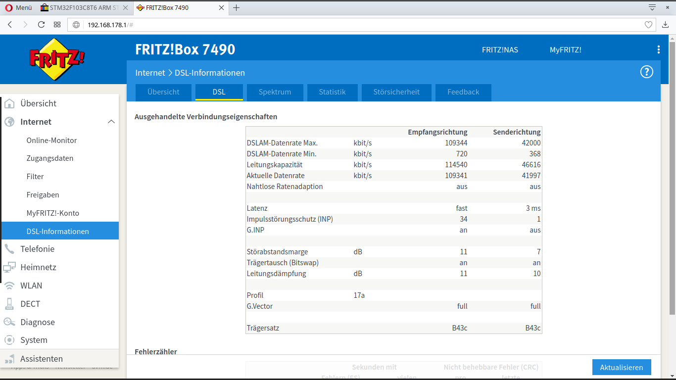Go back with browser back arrow

tap(10, 25)
